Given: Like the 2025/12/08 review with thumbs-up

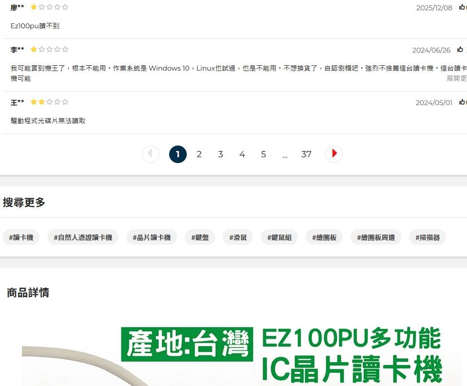Looking at the screenshot, I should [461, 7].
